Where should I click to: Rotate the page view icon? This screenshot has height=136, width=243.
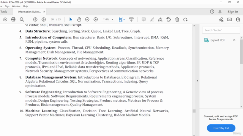pos(185,20)
